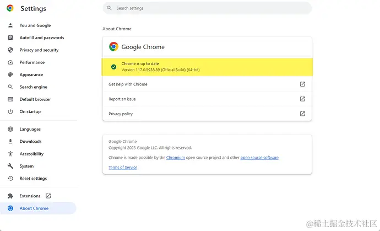Go to Downloads settings

30,142
